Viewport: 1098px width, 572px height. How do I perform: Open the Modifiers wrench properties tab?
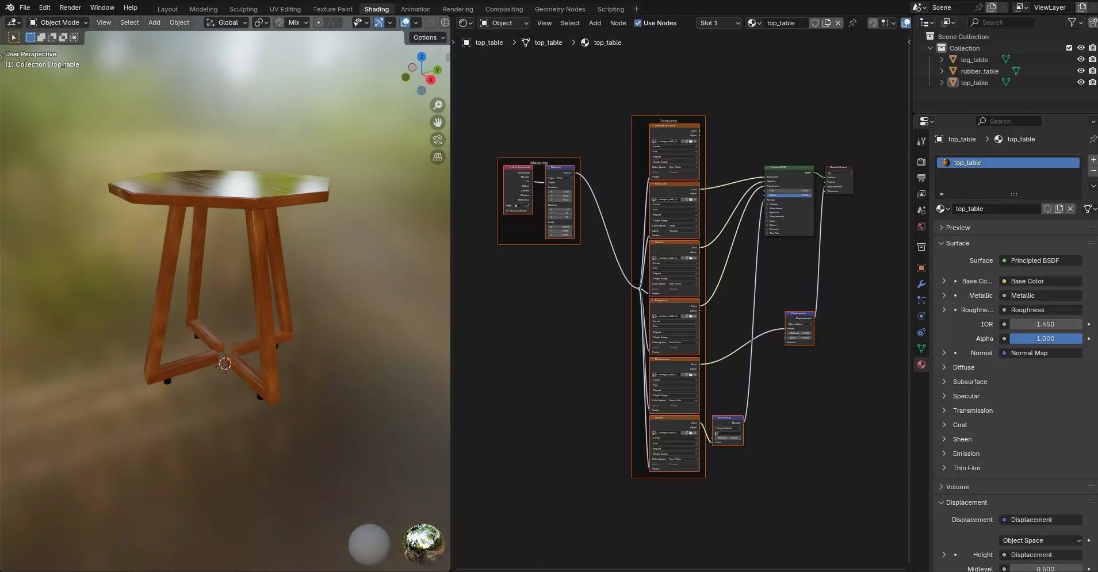click(x=921, y=284)
